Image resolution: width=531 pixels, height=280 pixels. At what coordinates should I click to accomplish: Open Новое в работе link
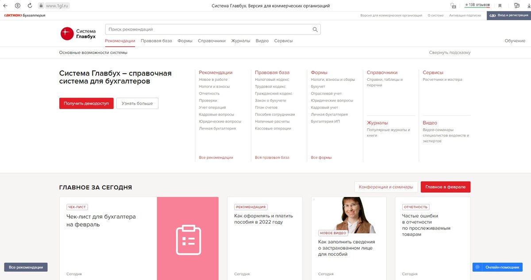213,79
